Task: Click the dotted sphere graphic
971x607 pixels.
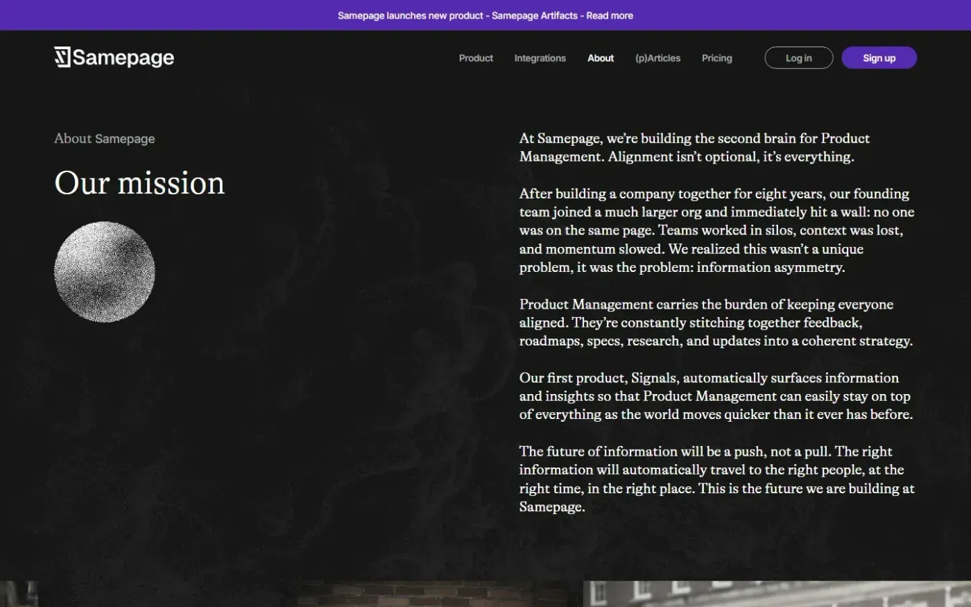Action: coord(105,272)
